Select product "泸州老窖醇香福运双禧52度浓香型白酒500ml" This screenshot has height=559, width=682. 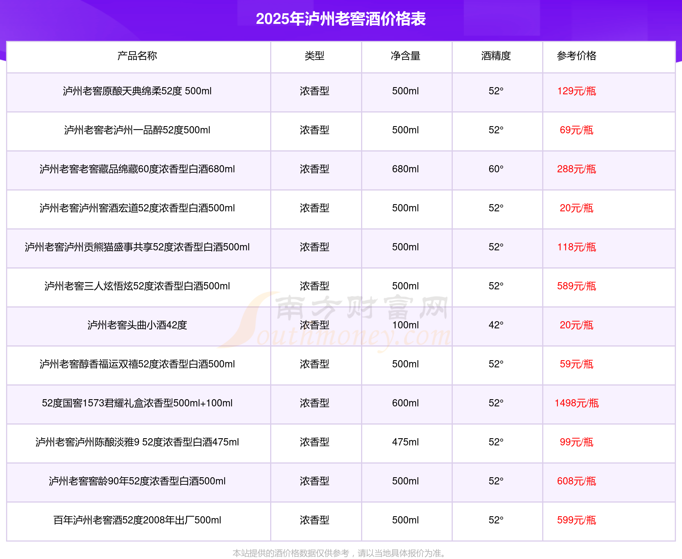(x=137, y=364)
